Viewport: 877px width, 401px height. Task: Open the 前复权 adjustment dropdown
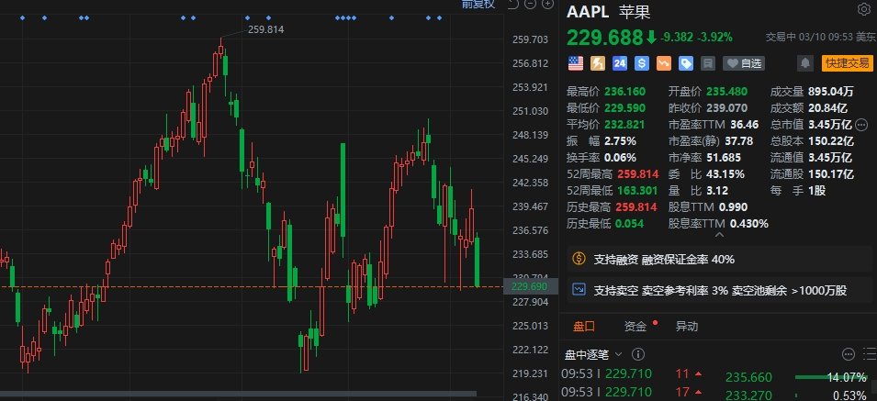coord(478,5)
